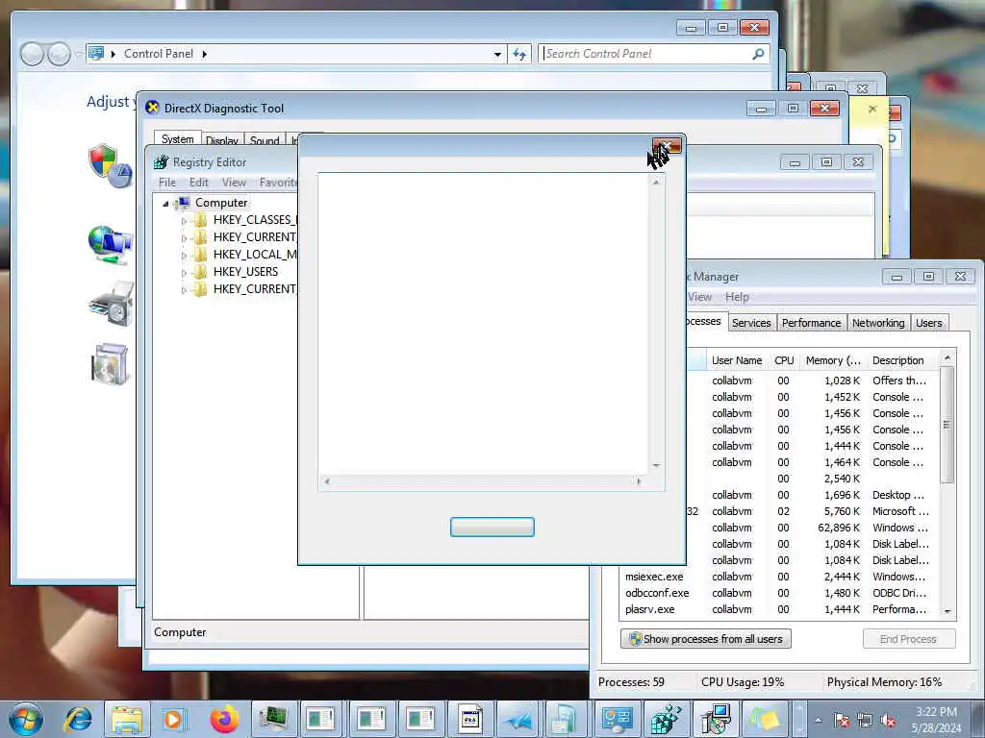Open System and Security shield icon
This screenshot has height=738, width=985.
pos(110,165)
